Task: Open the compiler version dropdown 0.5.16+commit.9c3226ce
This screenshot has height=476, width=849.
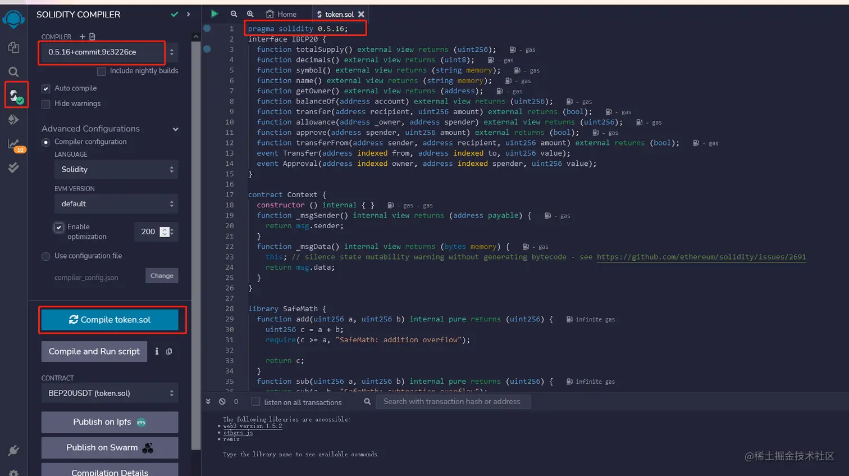Action: pyautogui.click(x=110, y=52)
